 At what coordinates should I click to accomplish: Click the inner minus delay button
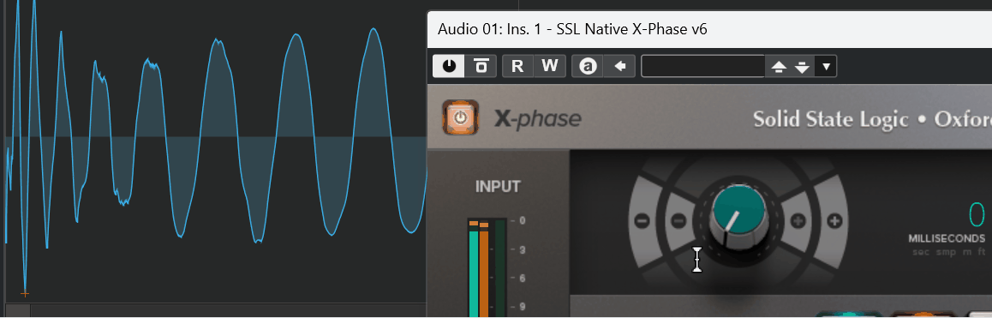coord(678,221)
